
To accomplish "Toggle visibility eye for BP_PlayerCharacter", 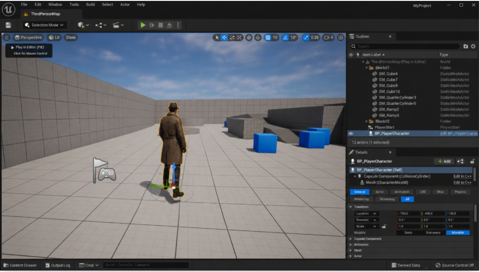I will pyautogui.click(x=351, y=134).
